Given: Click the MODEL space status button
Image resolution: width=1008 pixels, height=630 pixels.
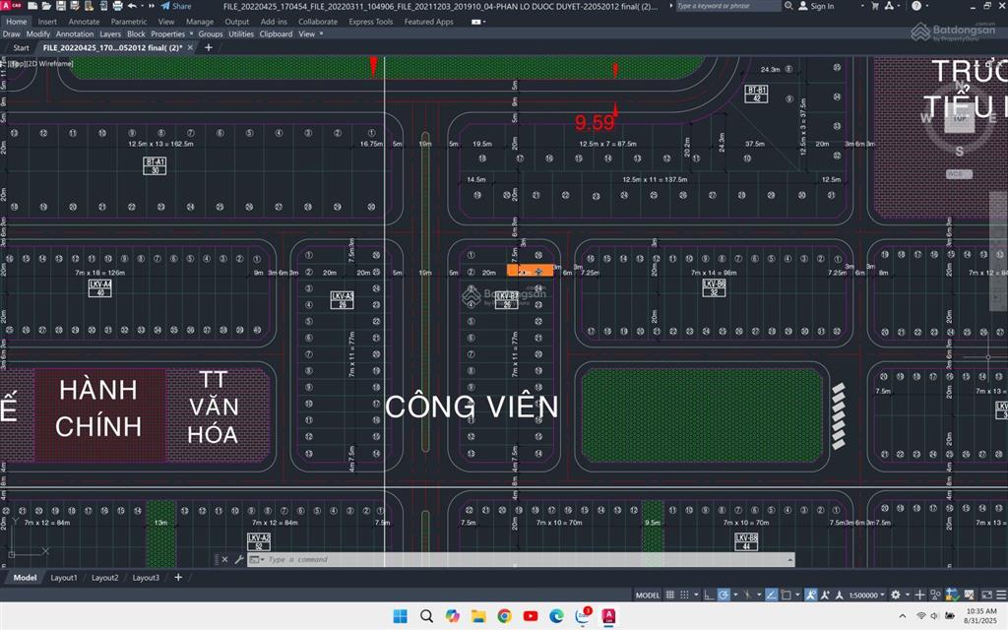Looking at the screenshot, I should click(x=648, y=596).
